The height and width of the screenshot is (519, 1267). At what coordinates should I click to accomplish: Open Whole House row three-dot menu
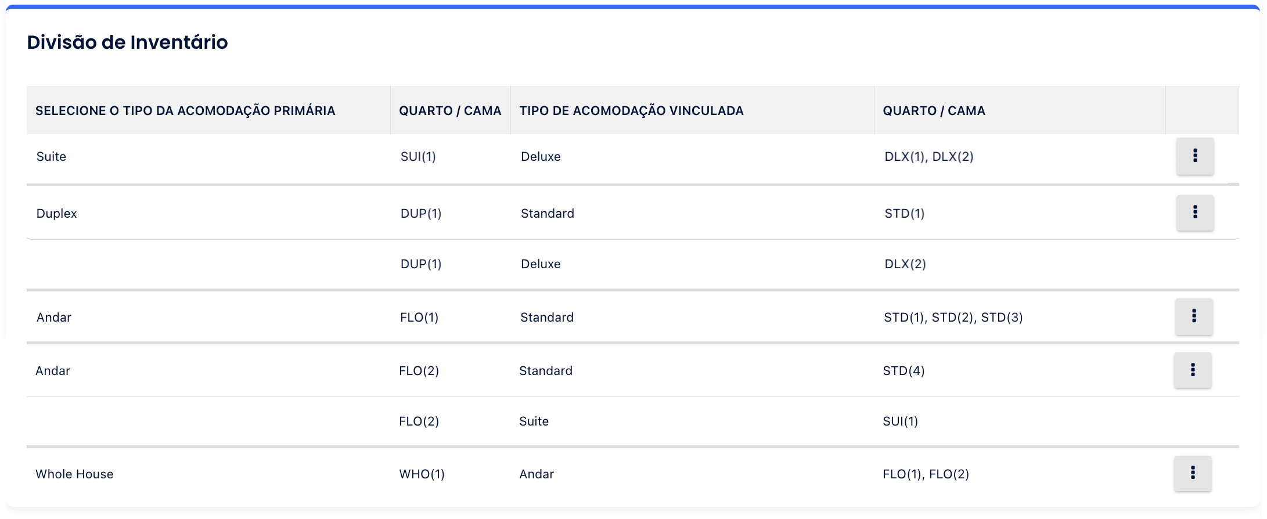click(x=1193, y=473)
